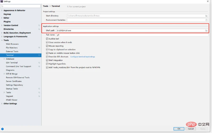The height and width of the screenshot is (133, 212).
Task: Uncheck Paste on middle mouse button click
Action: (x=47, y=53)
